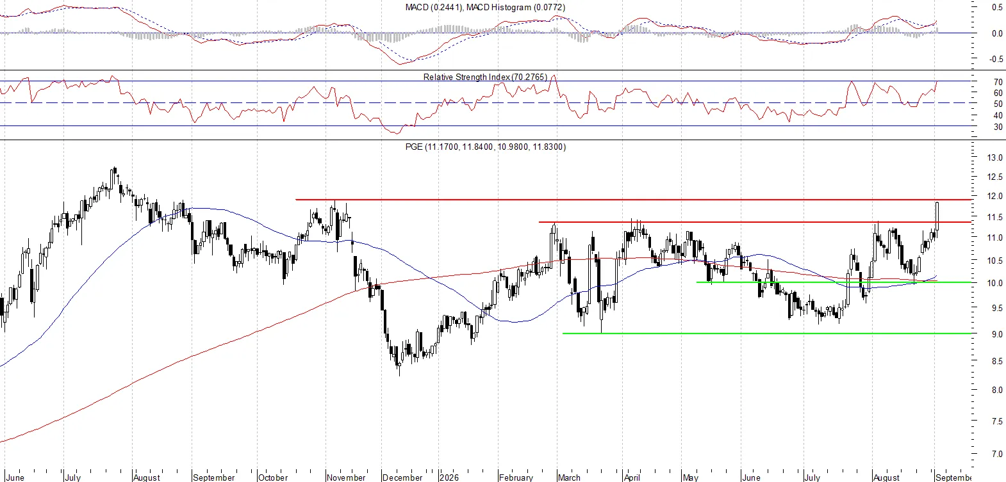Click the last August label on axis
The image size is (1006, 482).
tap(887, 478)
